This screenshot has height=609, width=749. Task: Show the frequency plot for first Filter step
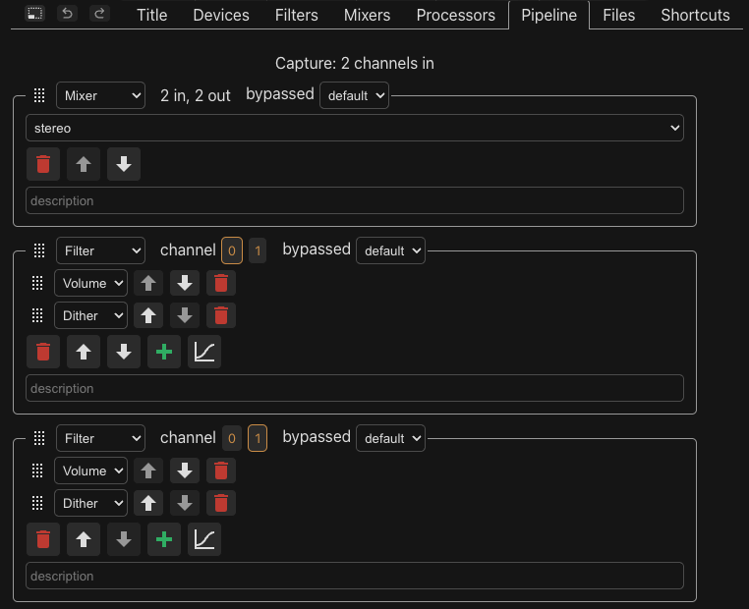(x=204, y=352)
